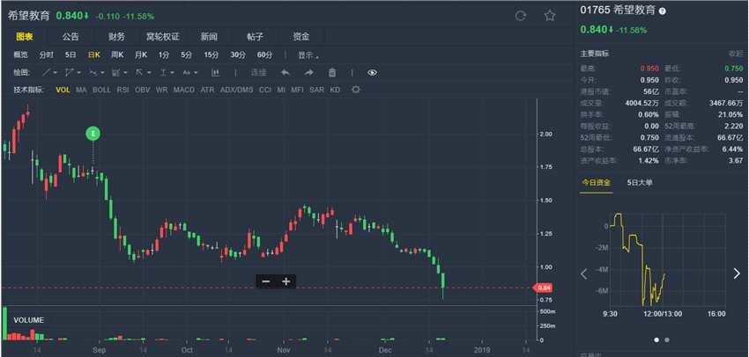Switch to the 资金 funds tab

pos(301,37)
